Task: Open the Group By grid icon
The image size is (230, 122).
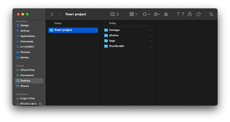Action: (x=132, y=14)
